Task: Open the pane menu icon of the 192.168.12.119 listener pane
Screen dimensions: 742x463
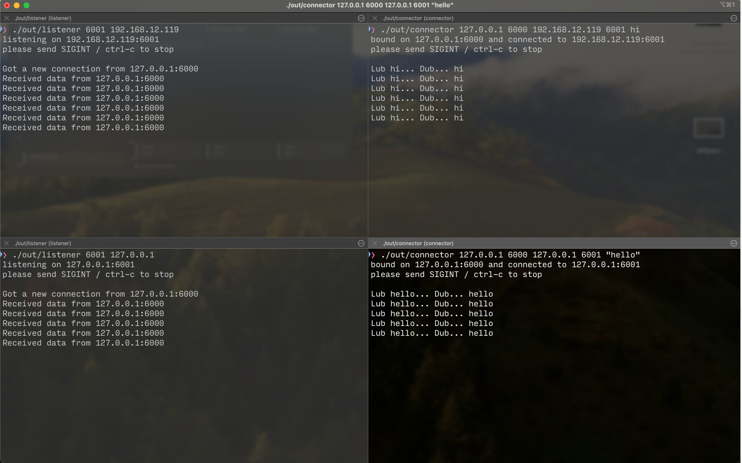Action: coord(361,18)
